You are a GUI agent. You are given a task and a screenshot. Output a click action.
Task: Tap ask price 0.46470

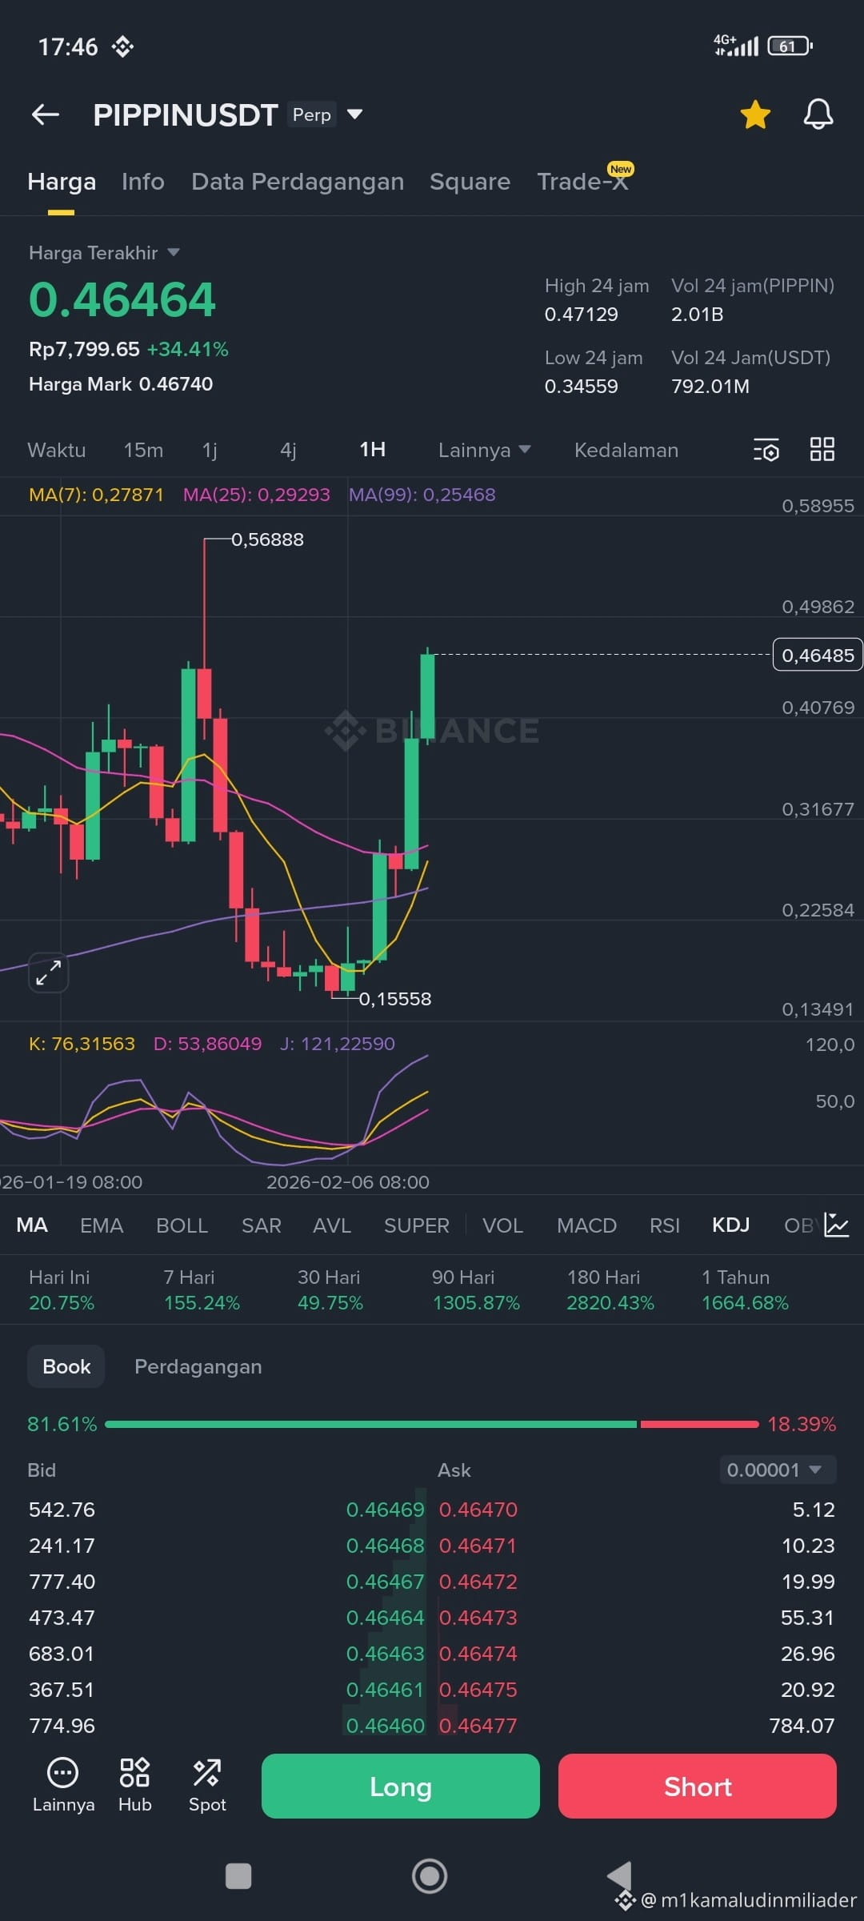(478, 1510)
